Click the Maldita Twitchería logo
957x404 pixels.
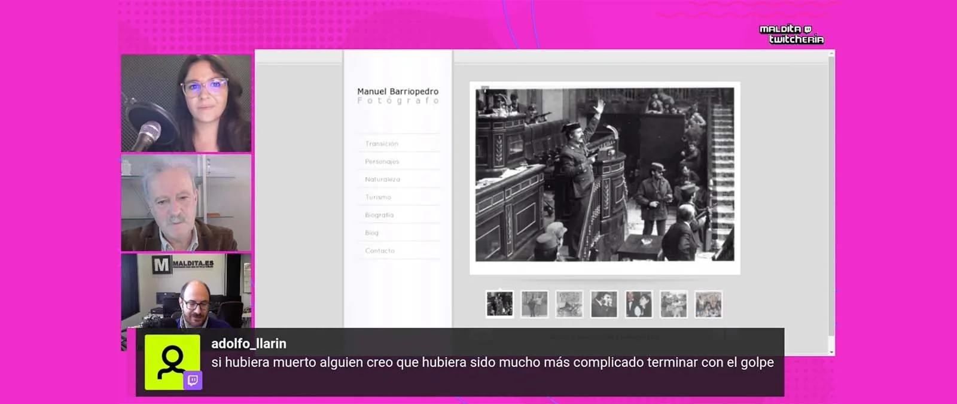point(791,34)
